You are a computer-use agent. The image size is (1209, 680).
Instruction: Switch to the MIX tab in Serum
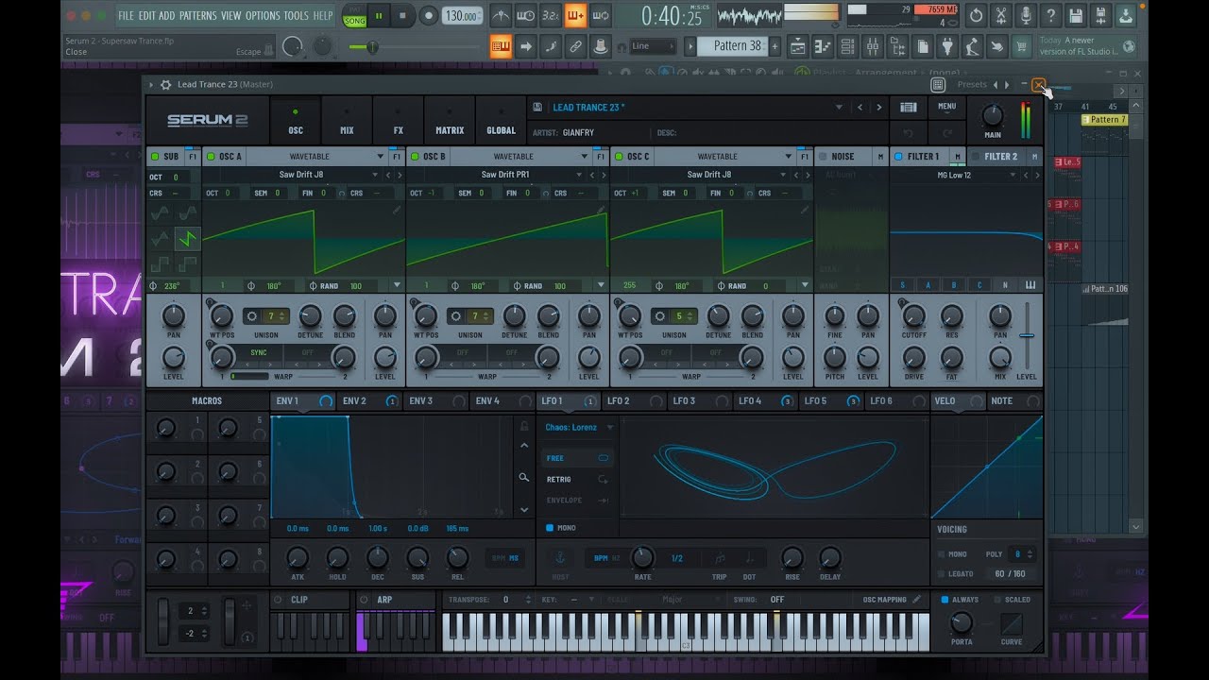tap(347, 120)
